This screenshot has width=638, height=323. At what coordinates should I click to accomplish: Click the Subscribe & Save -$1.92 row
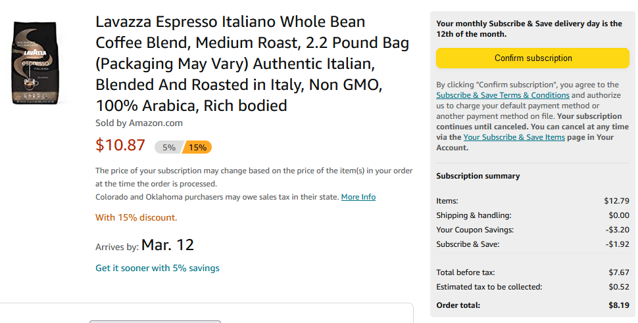[x=533, y=244]
